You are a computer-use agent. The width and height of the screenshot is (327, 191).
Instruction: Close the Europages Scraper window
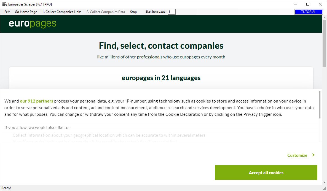point(320,4)
